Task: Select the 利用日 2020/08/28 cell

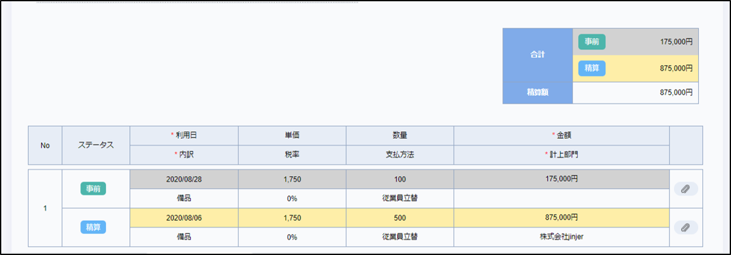Action: [x=184, y=179]
